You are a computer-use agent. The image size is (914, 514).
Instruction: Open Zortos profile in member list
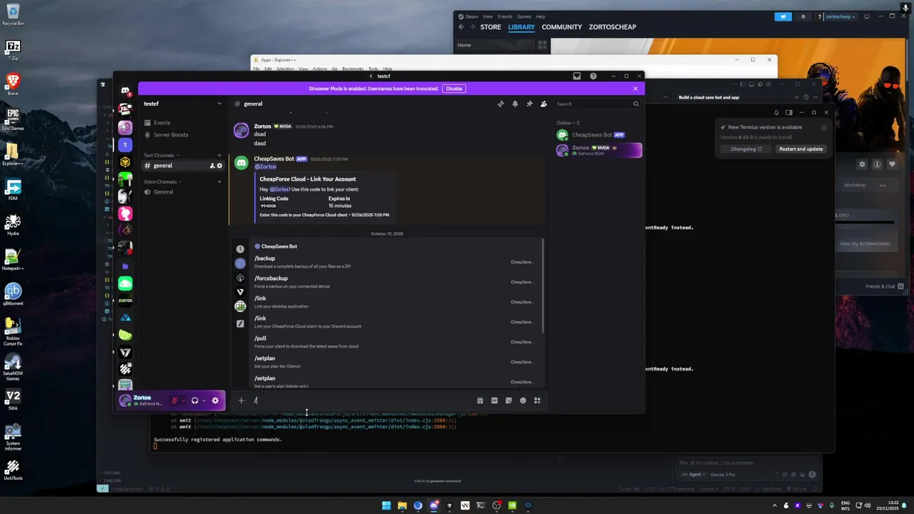598,150
